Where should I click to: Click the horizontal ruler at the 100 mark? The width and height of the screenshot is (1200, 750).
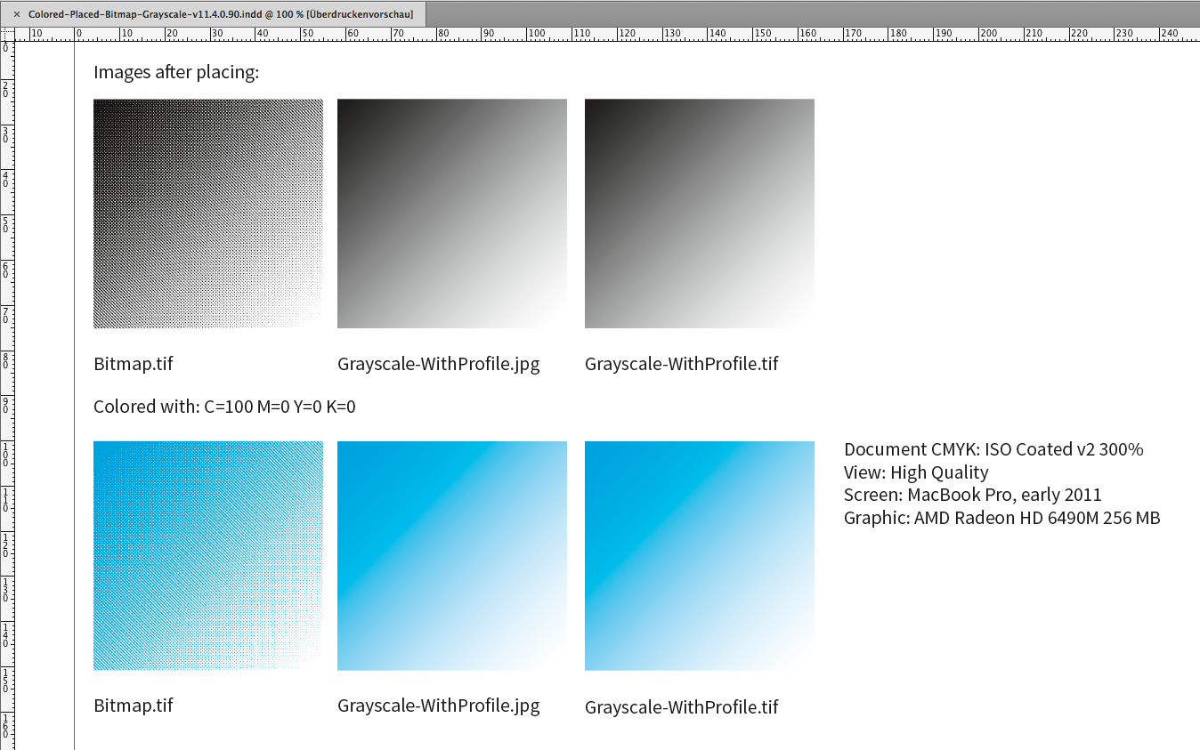pos(536,33)
